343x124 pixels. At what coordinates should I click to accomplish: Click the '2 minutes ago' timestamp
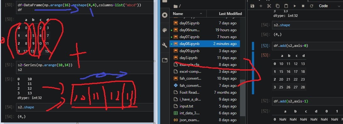[225, 44]
